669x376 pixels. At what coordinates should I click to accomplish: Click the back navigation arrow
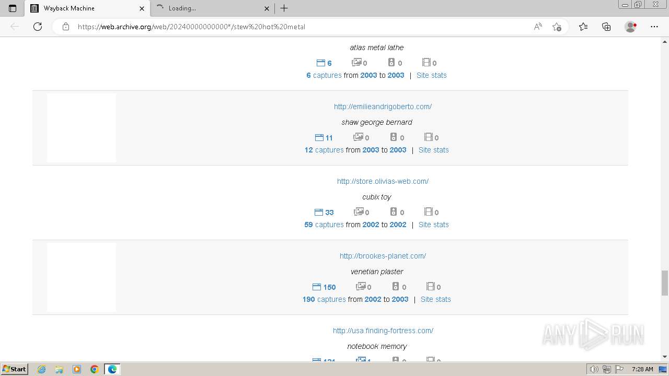15,27
